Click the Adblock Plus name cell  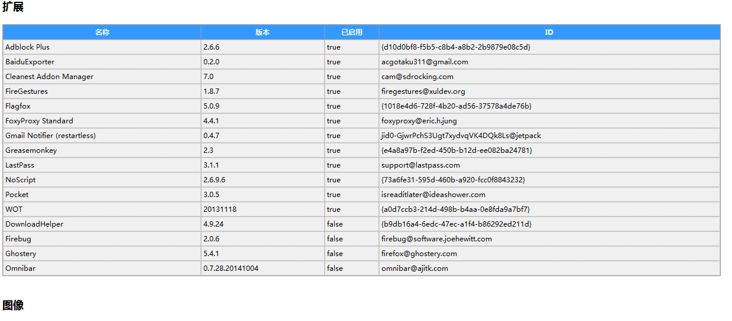pyautogui.click(x=102, y=47)
